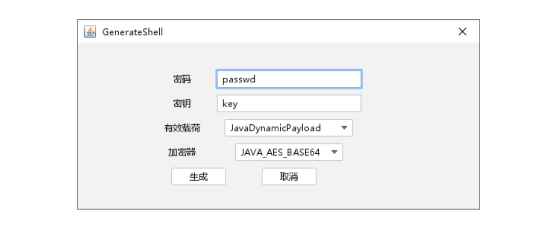Click the 密码 label
554x238 pixels.
(182, 79)
